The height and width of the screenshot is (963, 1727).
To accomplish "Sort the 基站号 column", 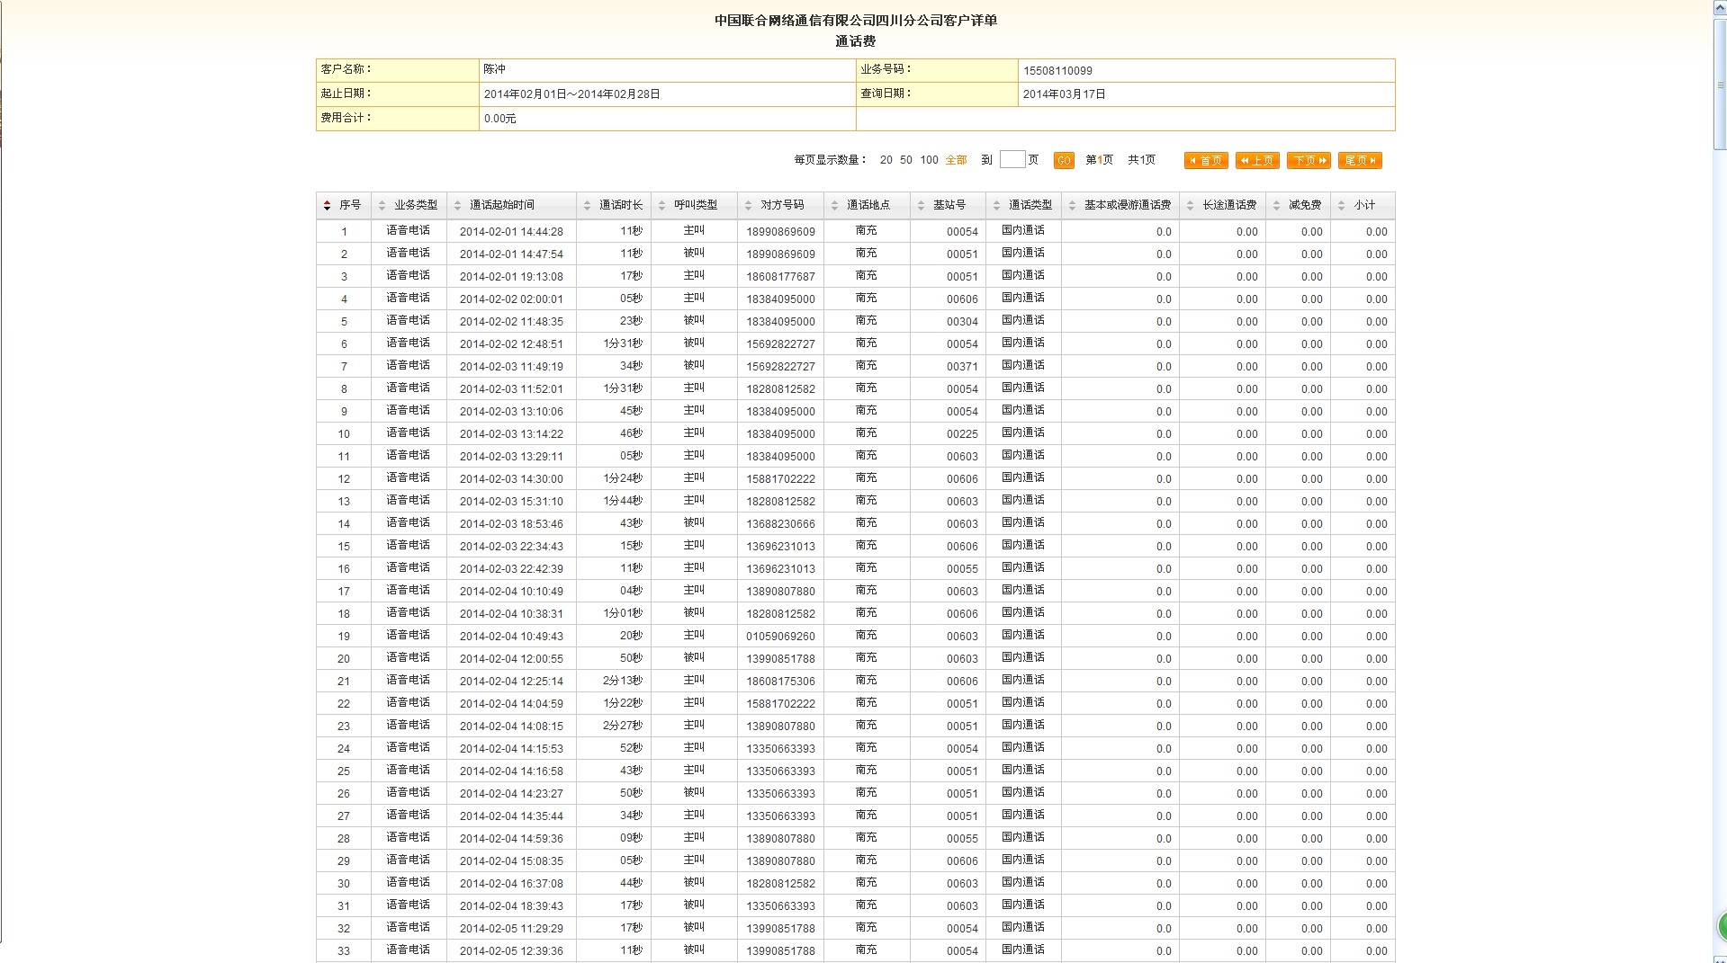I will pos(921,206).
